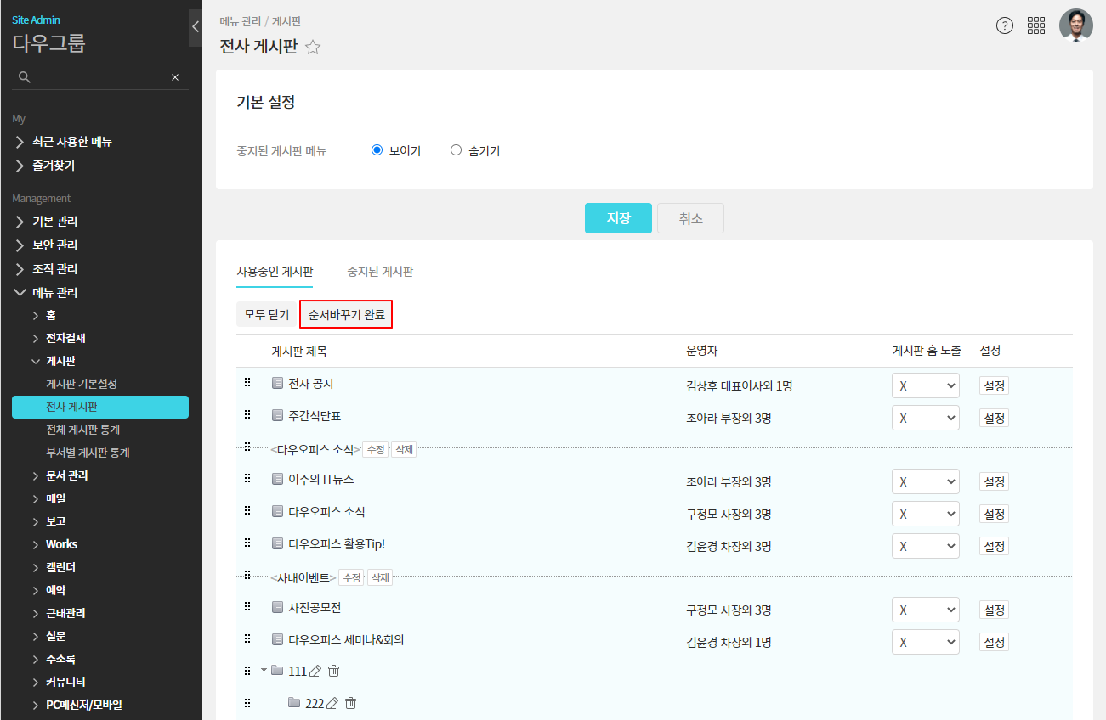Collapse the 111 folder tree arrow
1106x720 pixels.
point(264,671)
